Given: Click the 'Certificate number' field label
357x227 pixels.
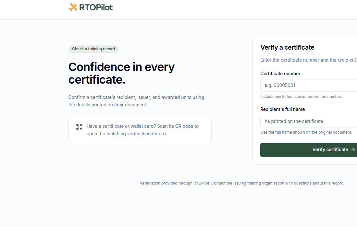Looking at the screenshot, I should point(280,74).
